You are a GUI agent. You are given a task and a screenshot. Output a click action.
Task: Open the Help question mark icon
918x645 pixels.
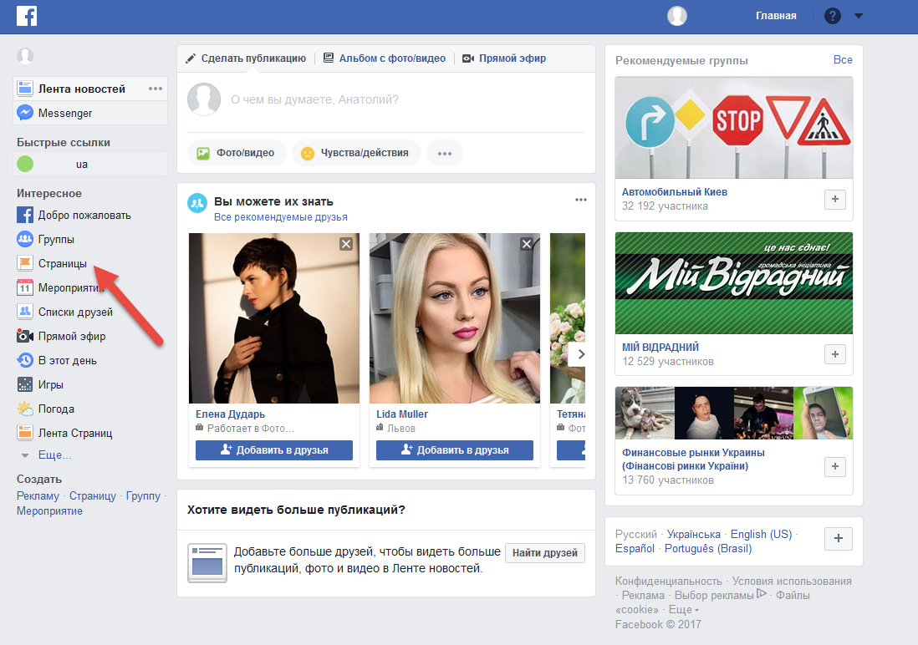832,16
